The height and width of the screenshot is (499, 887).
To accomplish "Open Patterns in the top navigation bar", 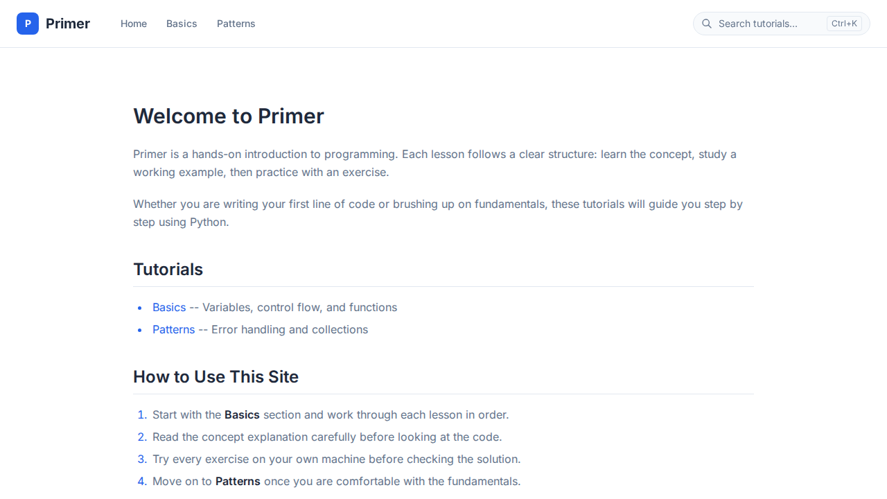I will 236,24.
